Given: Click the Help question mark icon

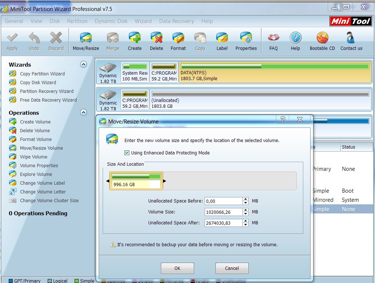Looking at the screenshot, I should pyautogui.click(x=295, y=38).
